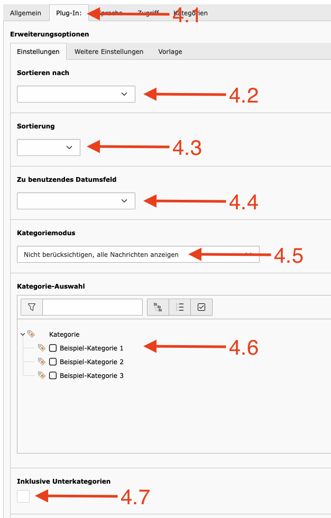This screenshot has height=518, width=331.
Task: Collapse the Kategorie tree node chevron
Action: click(x=23, y=334)
